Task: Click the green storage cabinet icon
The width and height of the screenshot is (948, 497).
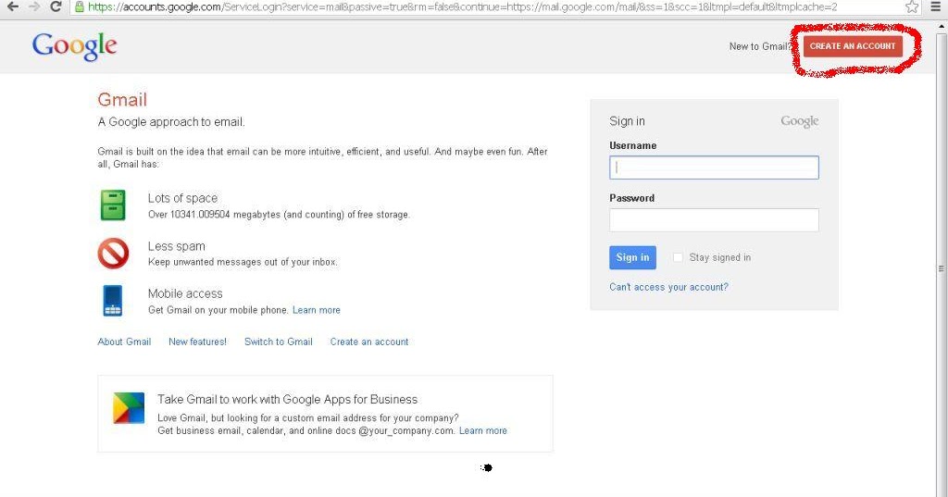Action: 113,205
